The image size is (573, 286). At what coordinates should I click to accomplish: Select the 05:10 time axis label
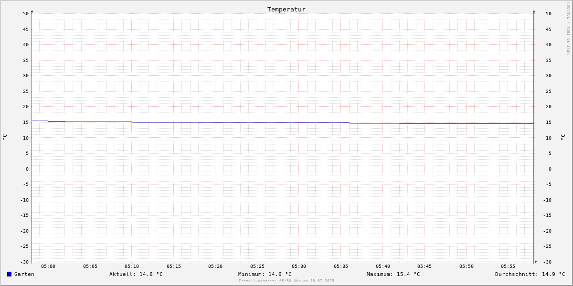[132, 266]
